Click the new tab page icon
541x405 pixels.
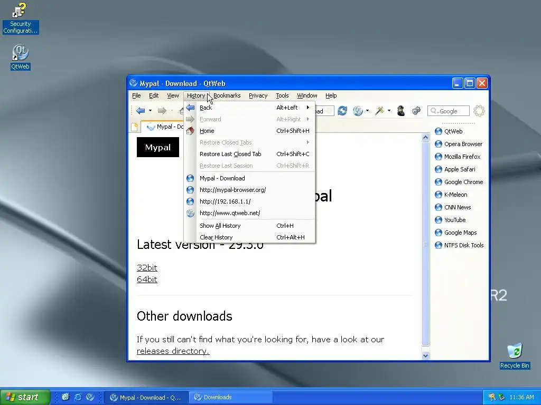(135, 127)
